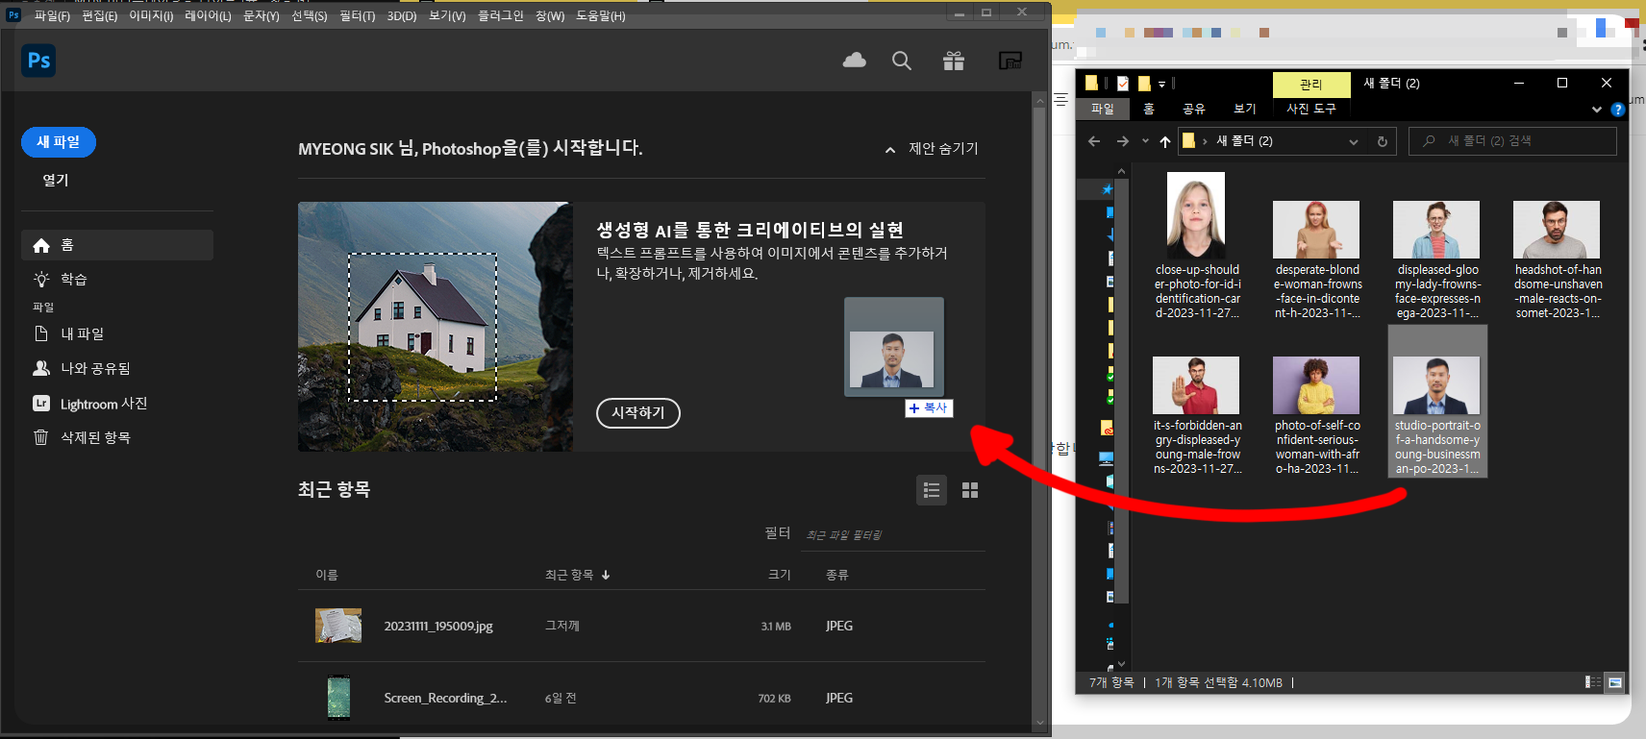Viewport: 1646px width, 739px height.
Task: Select it-s-forbidden-angry-displeased image file
Action: coord(1197,415)
